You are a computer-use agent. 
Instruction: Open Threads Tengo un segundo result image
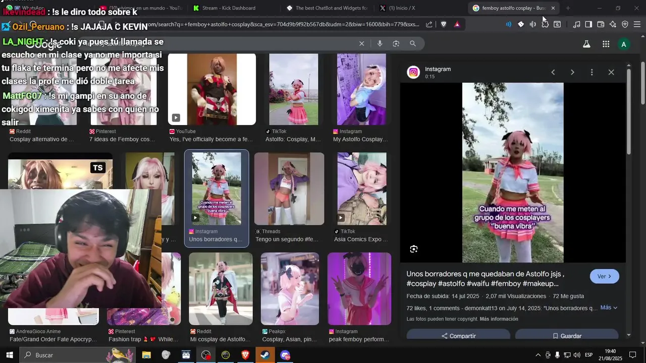[x=289, y=189]
